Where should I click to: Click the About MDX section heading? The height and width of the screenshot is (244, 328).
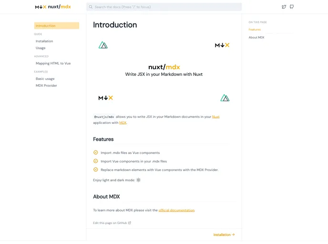[106, 196]
